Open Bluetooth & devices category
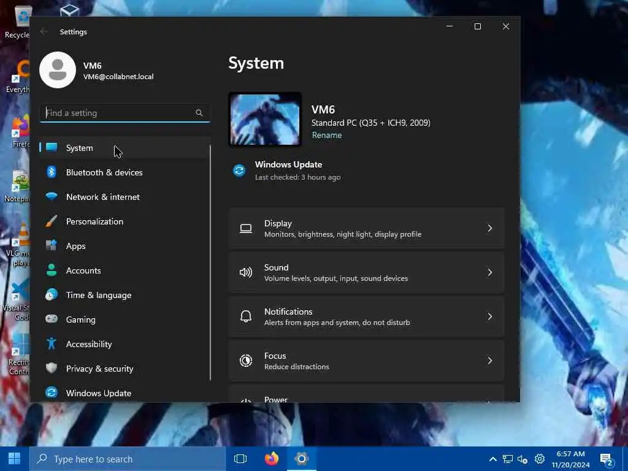This screenshot has height=471, width=628. [x=124, y=172]
